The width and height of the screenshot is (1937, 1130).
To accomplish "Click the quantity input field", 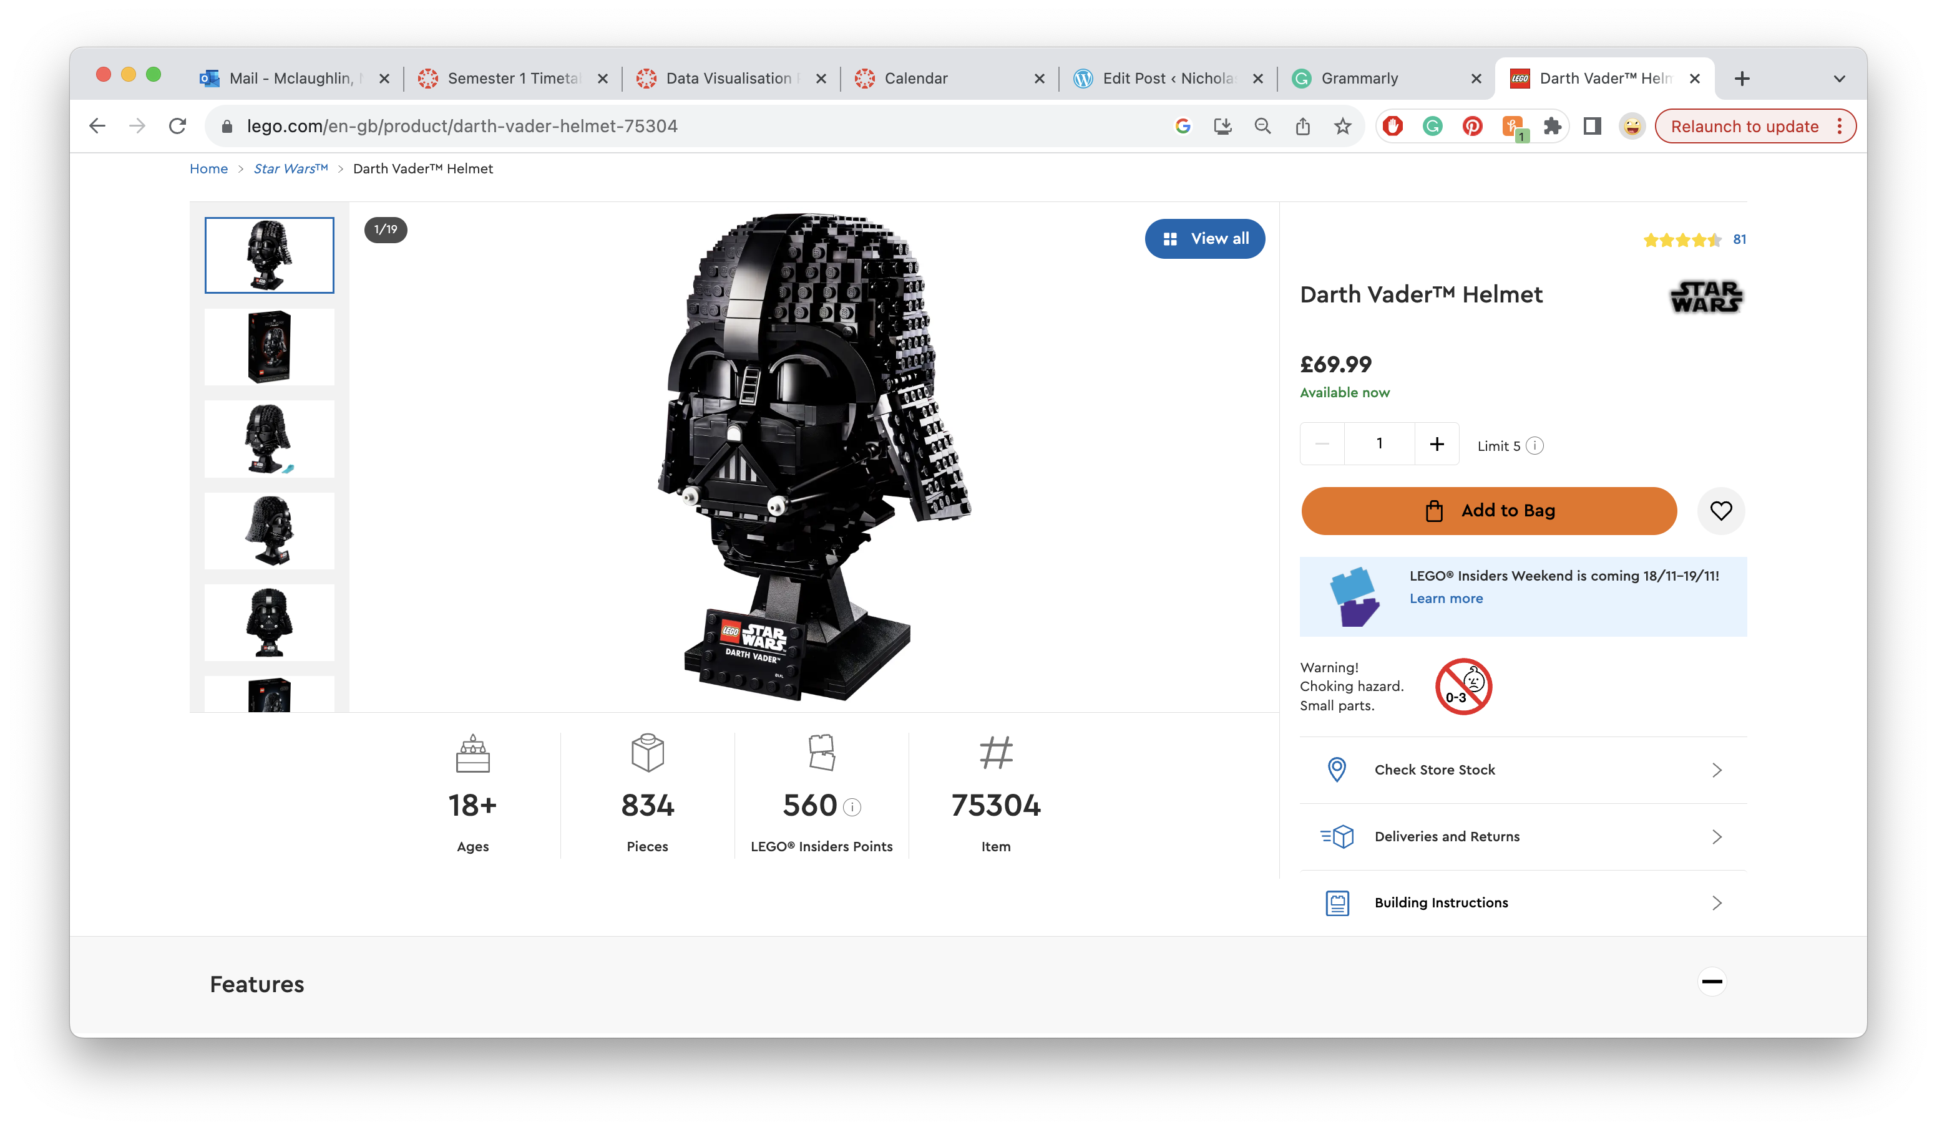I will [x=1379, y=444].
